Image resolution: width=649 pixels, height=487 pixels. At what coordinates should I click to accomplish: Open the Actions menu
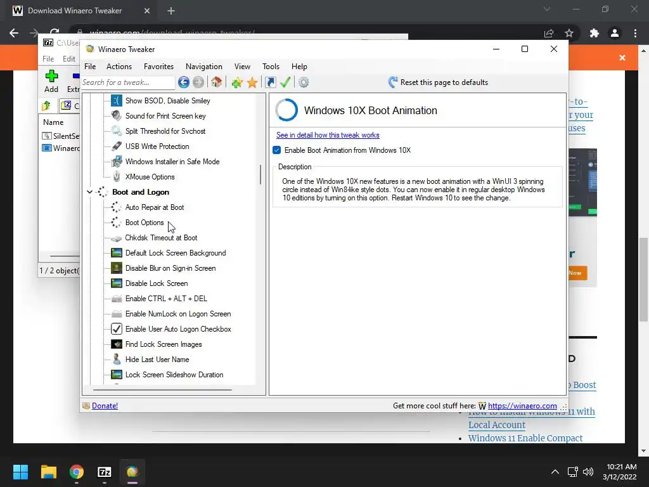coord(119,67)
